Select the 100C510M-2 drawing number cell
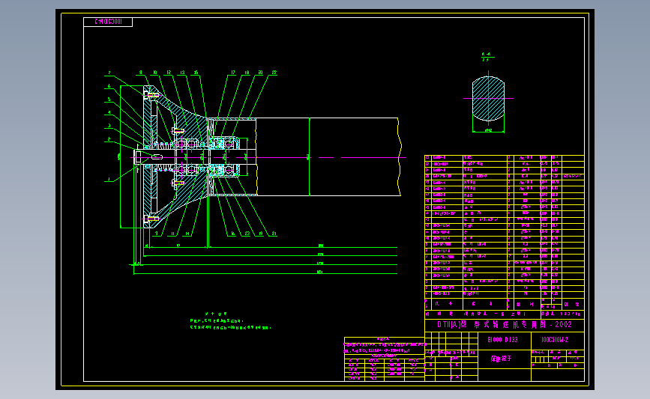 click(x=555, y=340)
